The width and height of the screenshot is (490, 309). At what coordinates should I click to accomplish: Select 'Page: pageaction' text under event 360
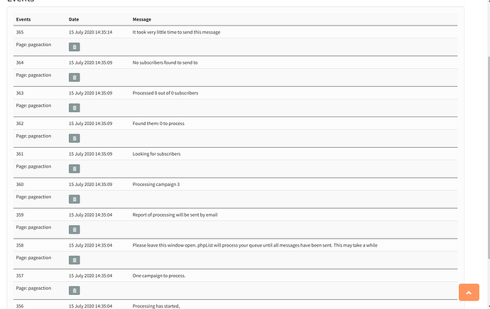33,197
